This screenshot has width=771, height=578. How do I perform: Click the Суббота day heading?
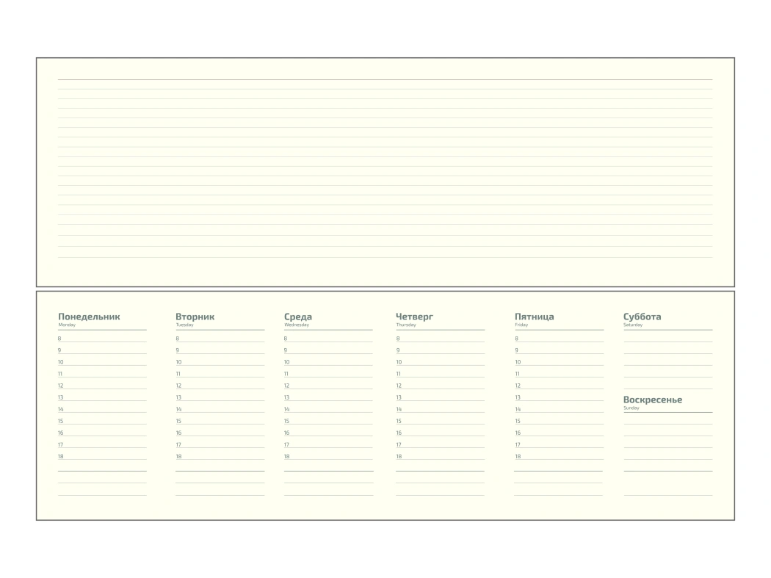pos(642,317)
